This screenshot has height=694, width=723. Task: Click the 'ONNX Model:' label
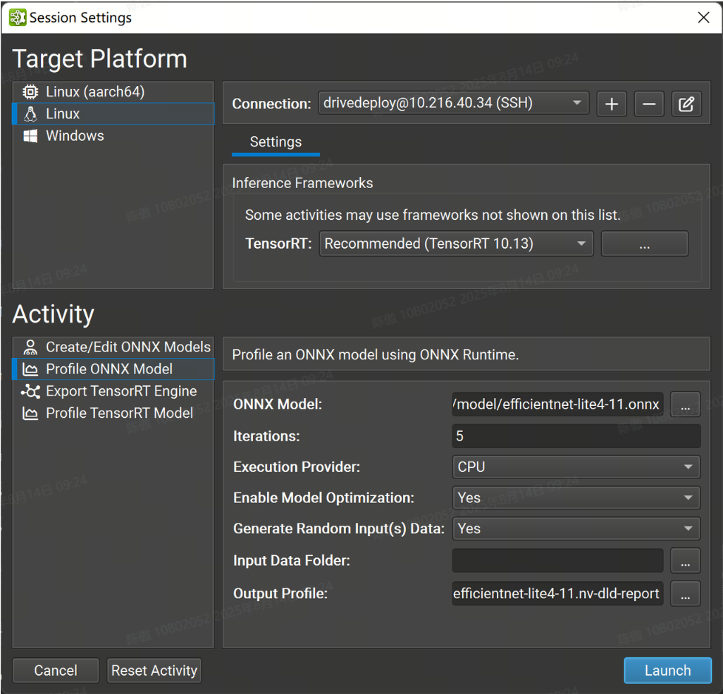278,404
